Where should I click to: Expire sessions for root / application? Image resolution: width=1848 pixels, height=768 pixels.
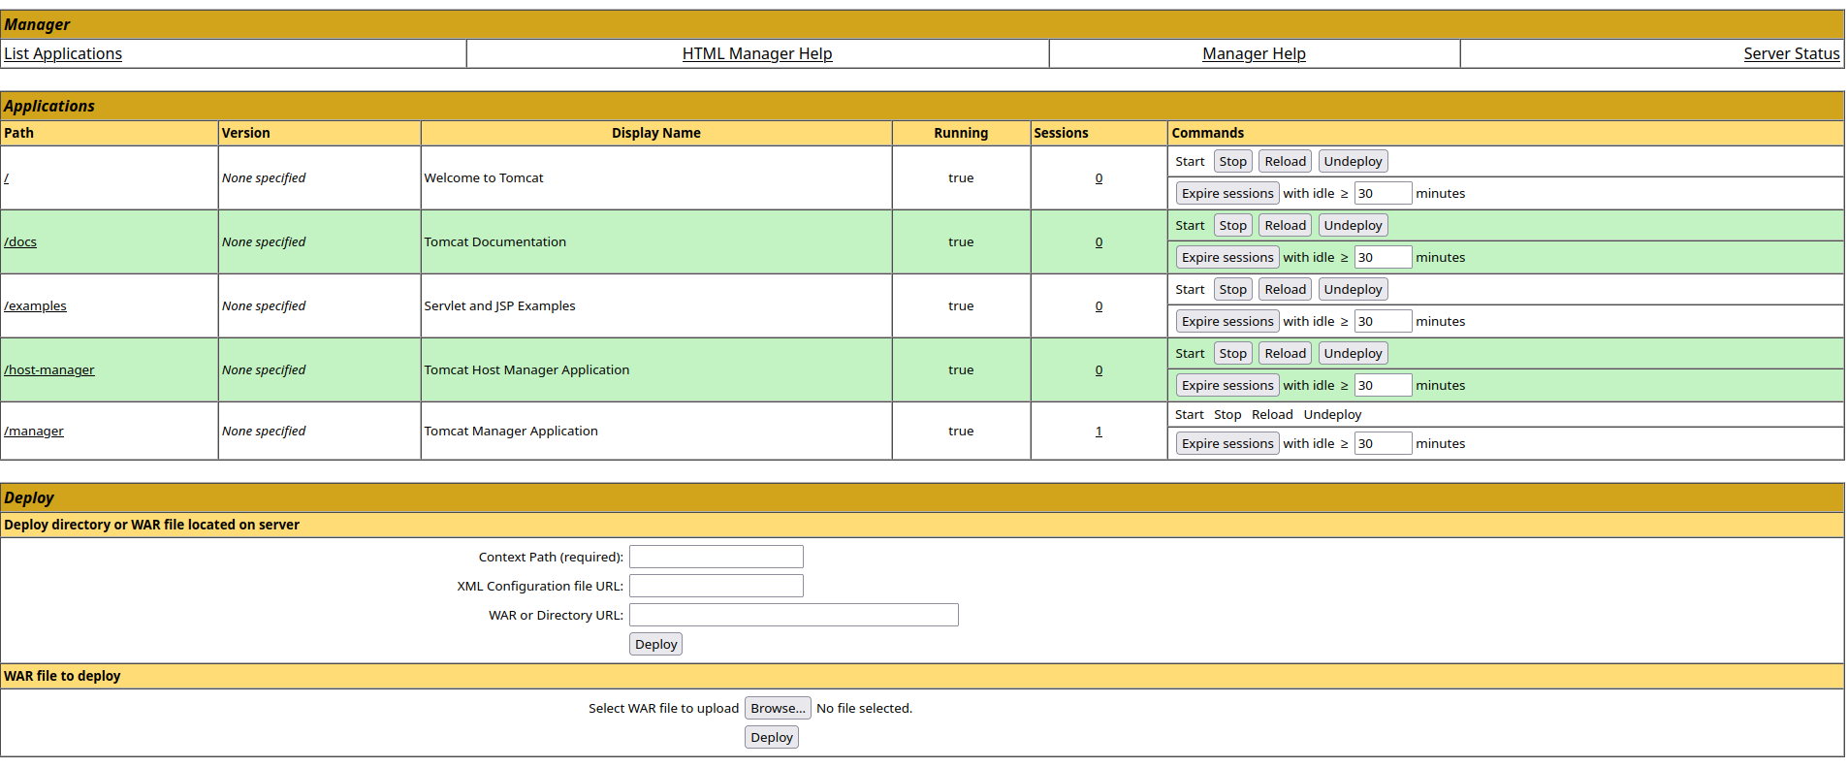point(1227,194)
